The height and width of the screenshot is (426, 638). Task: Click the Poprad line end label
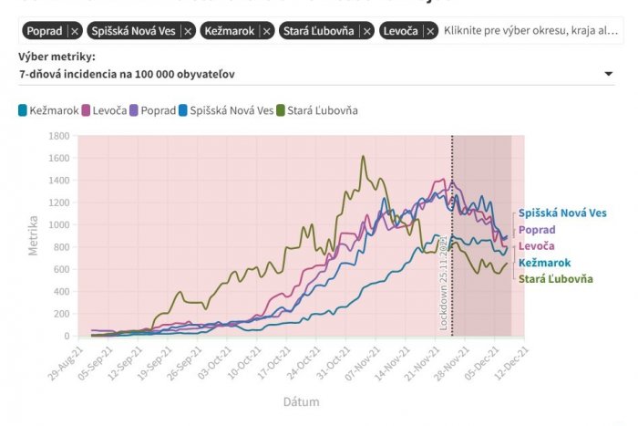(x=537, y=230)
